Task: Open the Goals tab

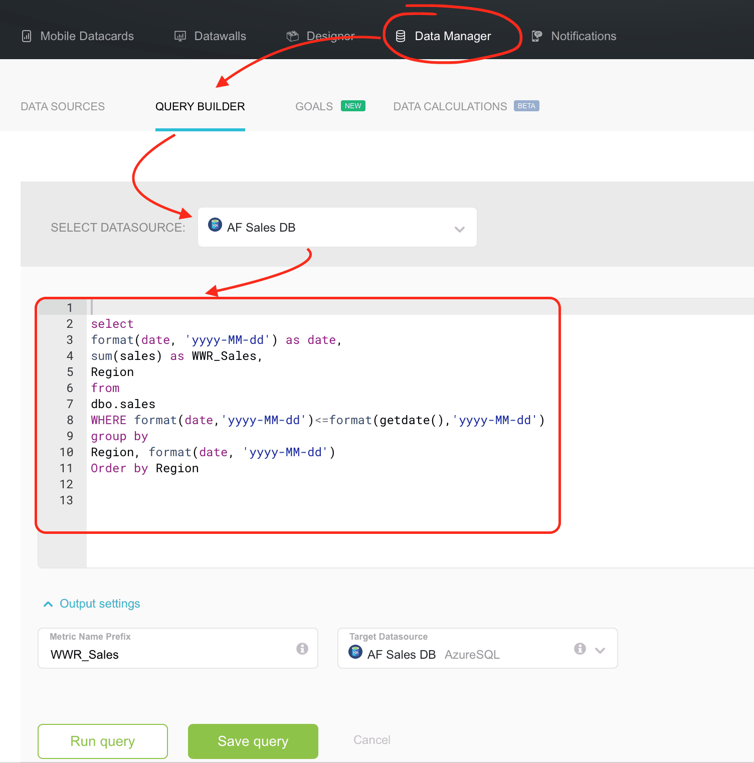Action: [x=314, y=107]
